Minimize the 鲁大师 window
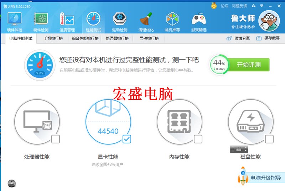This screenshot has width=285, height=191. click(270, 6)
